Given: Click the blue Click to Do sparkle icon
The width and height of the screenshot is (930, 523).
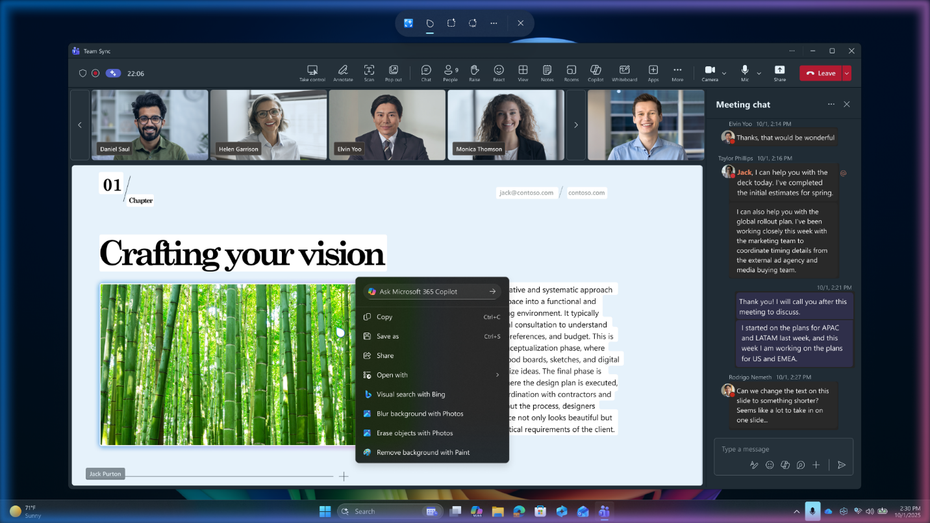Looking at the screenshot, I should pyautogui.click(x=408, y=23).
